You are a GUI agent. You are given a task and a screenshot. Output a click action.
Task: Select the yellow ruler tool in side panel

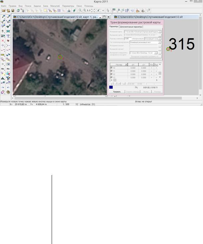(3, 55)
